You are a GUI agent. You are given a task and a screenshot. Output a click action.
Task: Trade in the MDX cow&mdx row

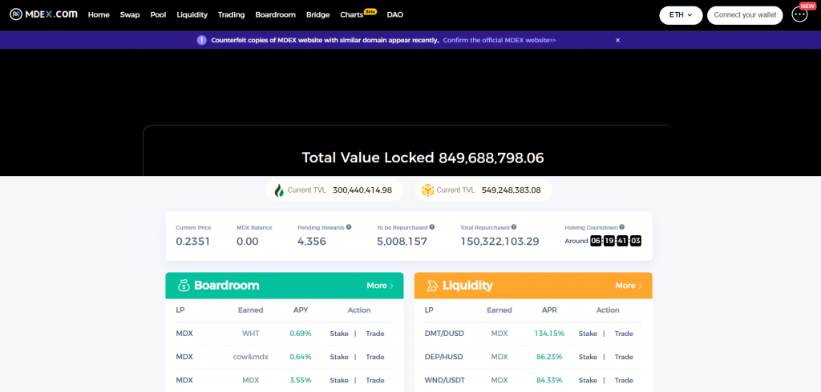click(375, 357)
